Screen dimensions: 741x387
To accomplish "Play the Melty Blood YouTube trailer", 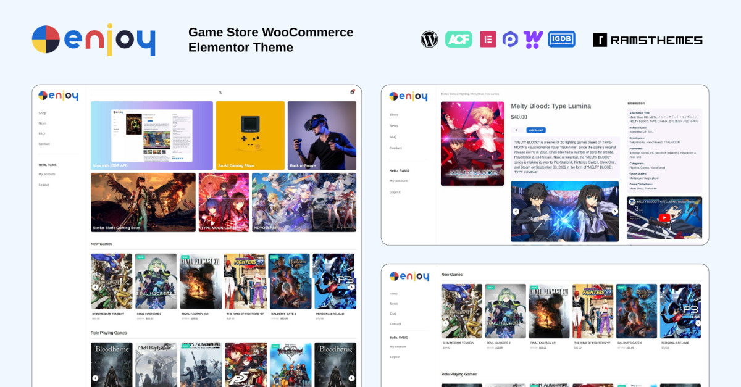I will tap(664, 217).
